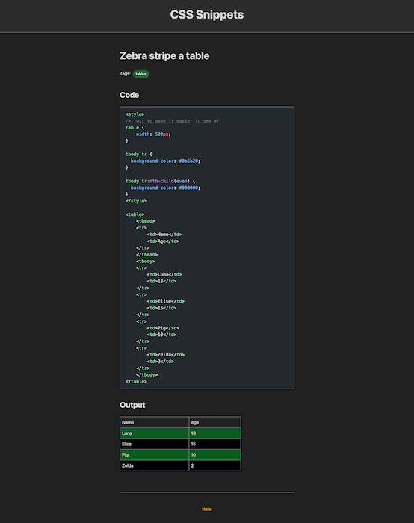
Task: Click the 'background-color: #000000;' line
Action: point(165,188)
